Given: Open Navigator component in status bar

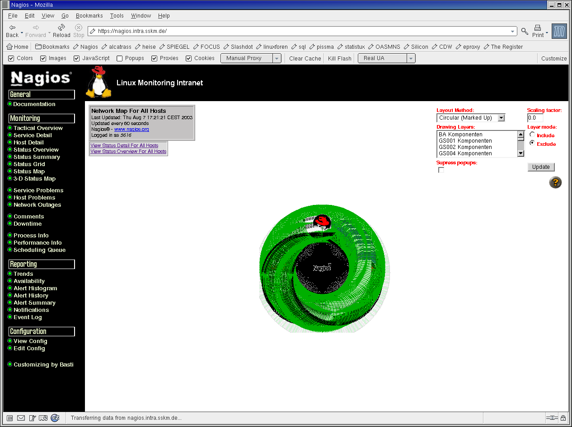Looking at the screenshot, I should tap(9, 418).
